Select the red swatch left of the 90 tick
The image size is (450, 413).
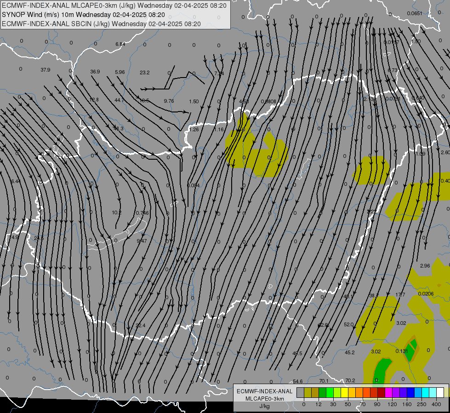point(374,392)
